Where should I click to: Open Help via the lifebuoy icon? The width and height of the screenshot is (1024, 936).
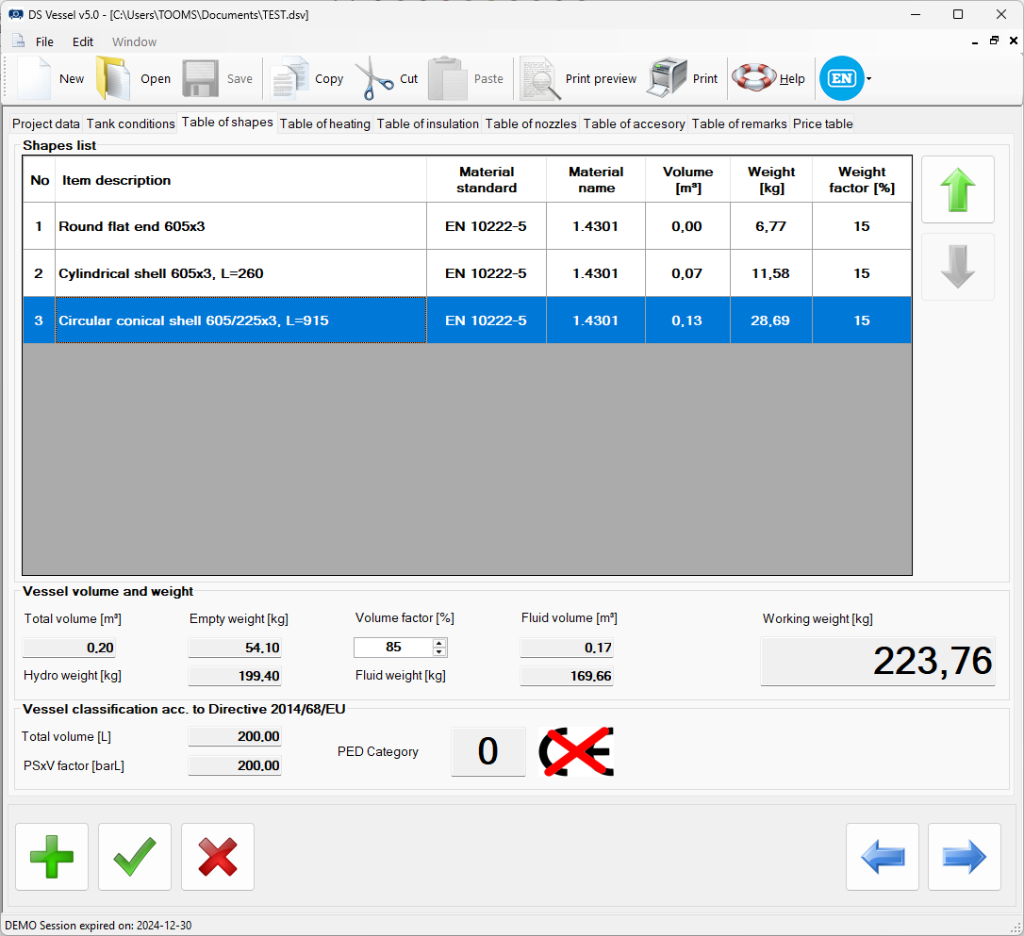tap(753, 79)
